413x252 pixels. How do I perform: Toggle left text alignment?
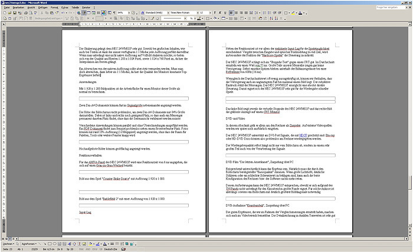231,12
